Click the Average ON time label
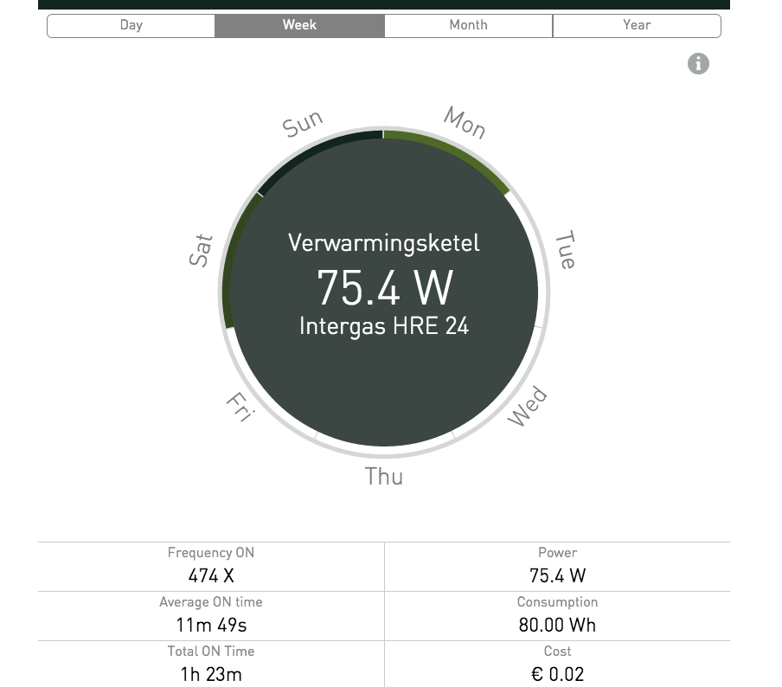The width and height of the screenshot is (782, 687). coord(211,602)
